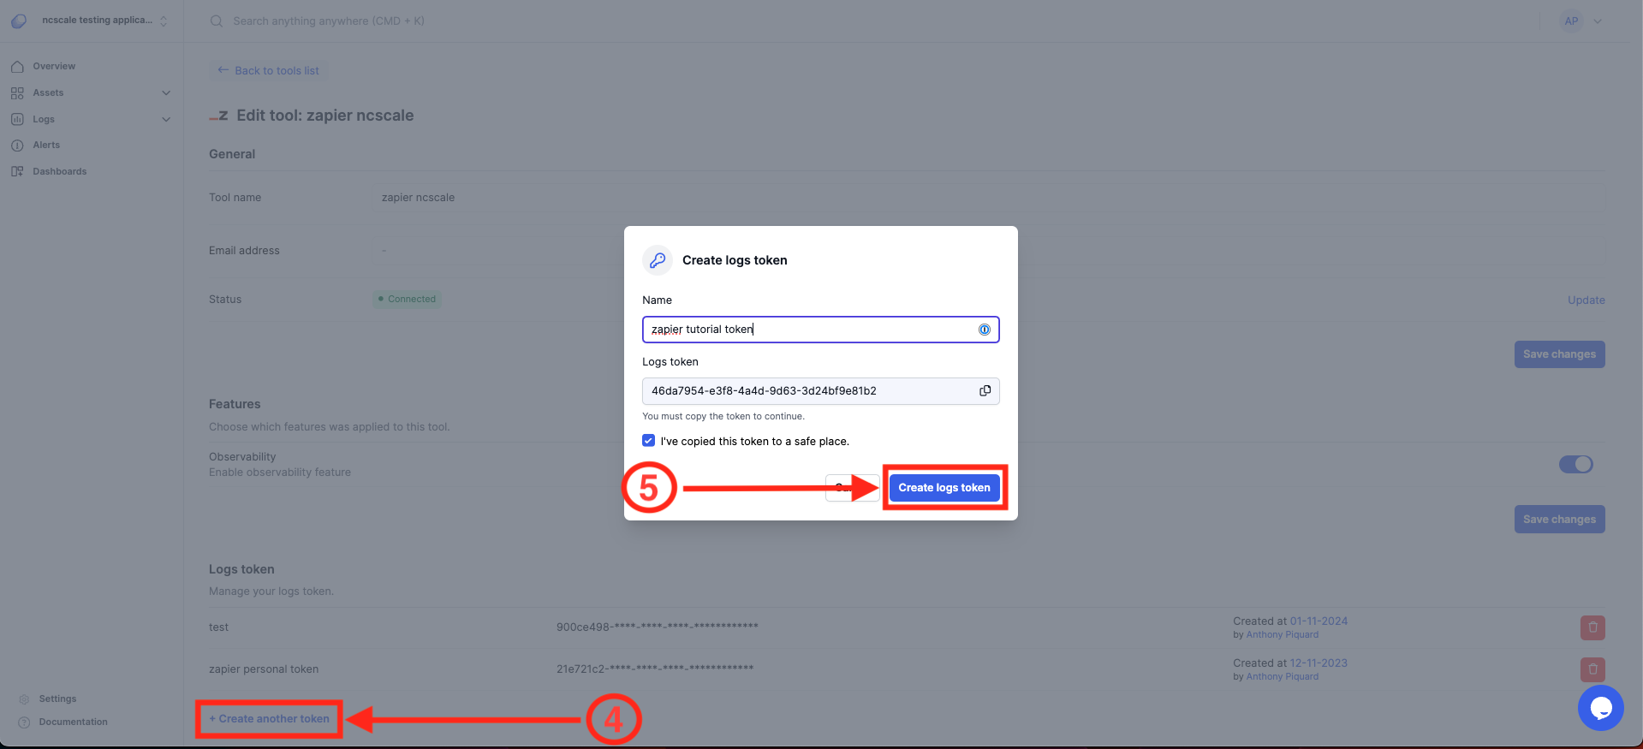Expand the Assets sidebar section
Viewport: 1643px width, 749px height.
(166, 92)
